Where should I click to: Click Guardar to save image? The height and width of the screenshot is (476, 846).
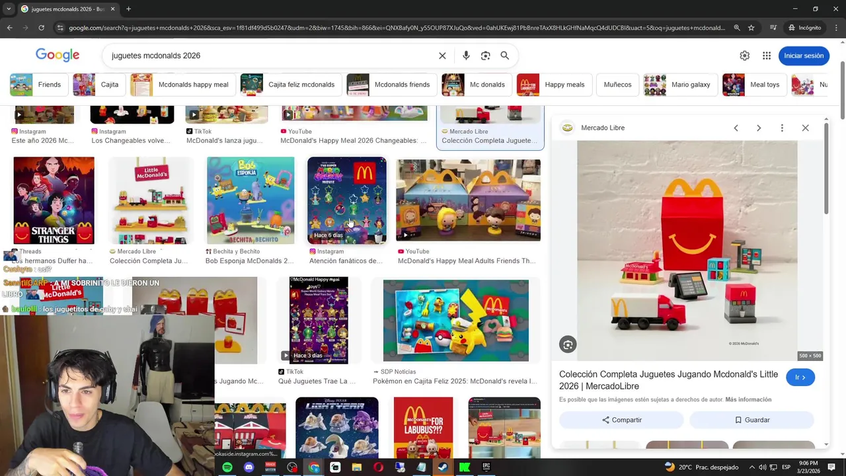(751, 420)
